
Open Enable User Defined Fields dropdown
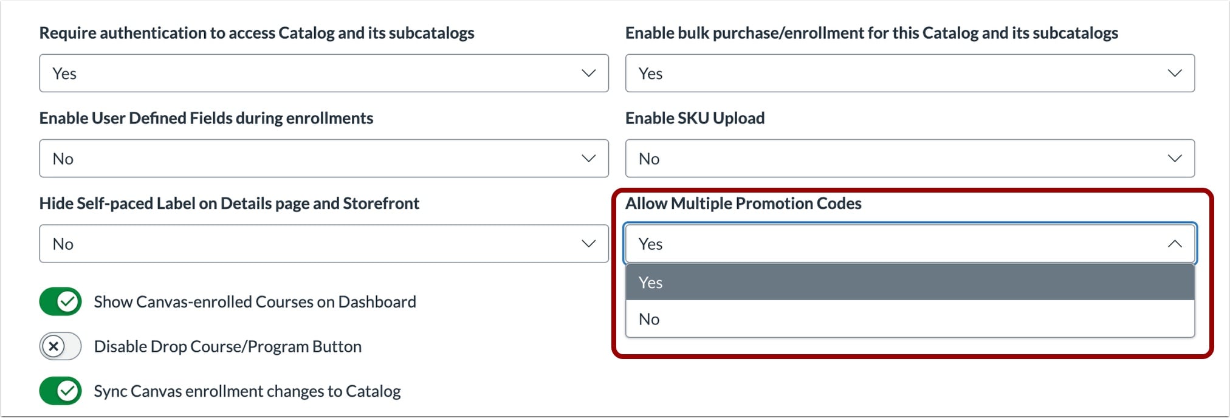323,159
